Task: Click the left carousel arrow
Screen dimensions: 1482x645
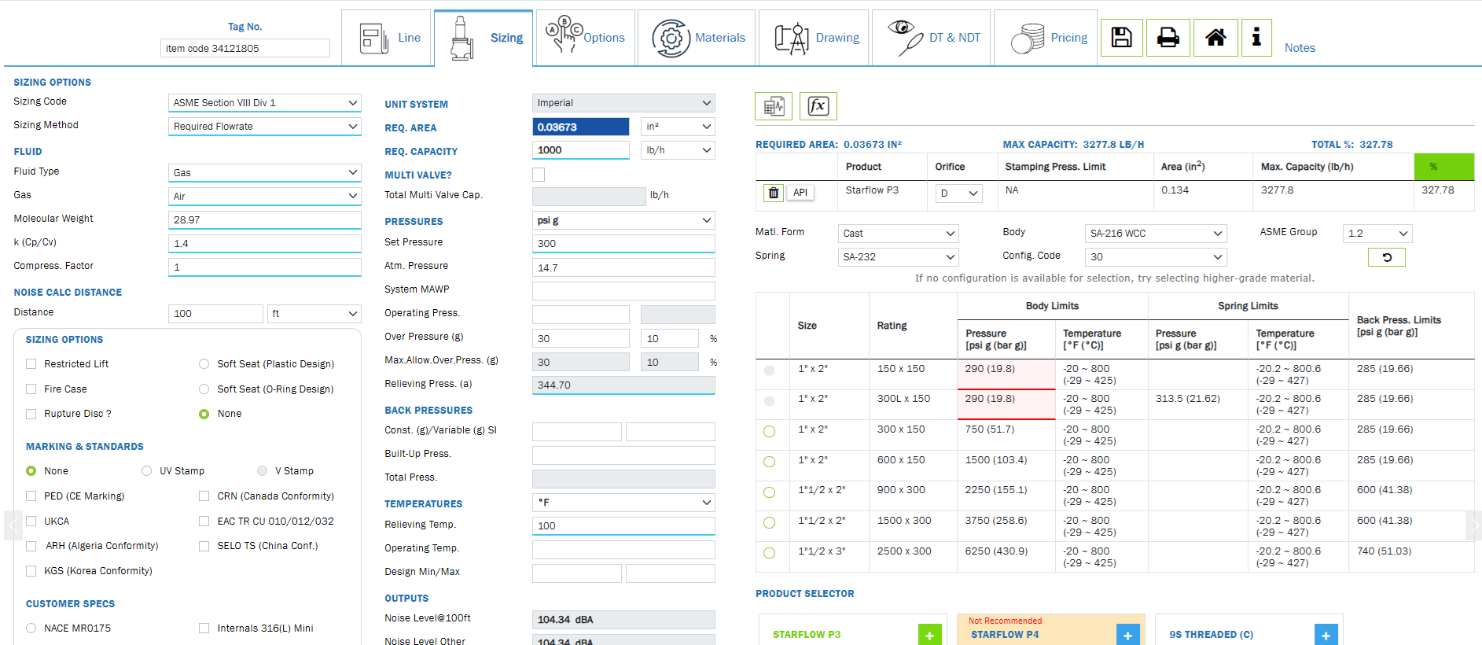Action: [x=13, y=525]
